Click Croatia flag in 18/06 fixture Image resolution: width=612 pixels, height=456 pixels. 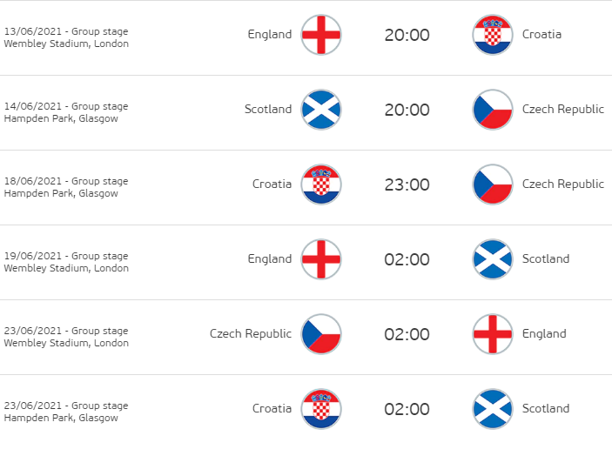320,184
